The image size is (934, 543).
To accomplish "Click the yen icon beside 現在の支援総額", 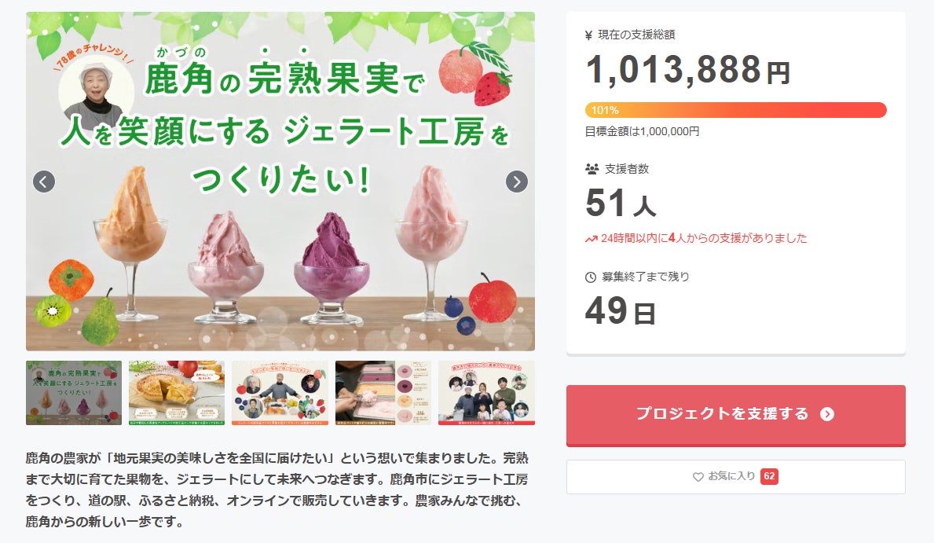I will pyautogui.click(x=589, y=35).
